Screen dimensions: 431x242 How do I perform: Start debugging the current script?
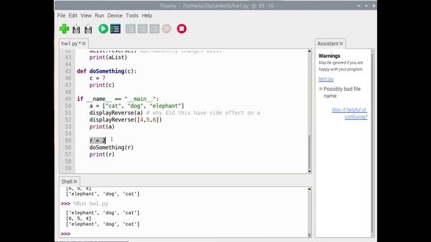(x=115, y=29)
